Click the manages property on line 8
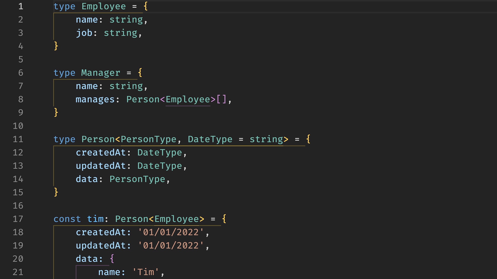497x279 pixels. 95,99
